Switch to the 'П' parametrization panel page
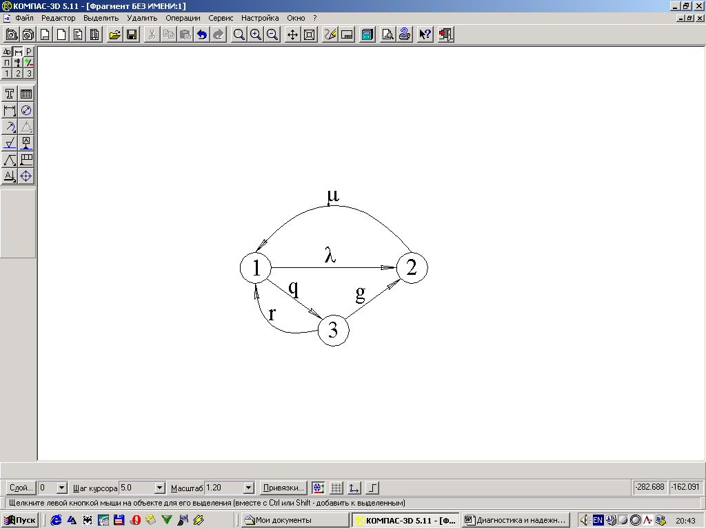 point(7,63)
